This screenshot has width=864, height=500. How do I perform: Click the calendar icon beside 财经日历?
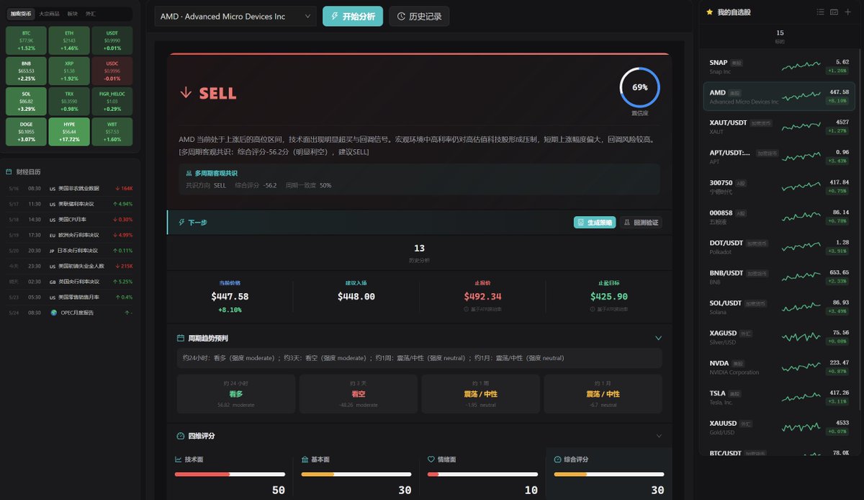9,172
